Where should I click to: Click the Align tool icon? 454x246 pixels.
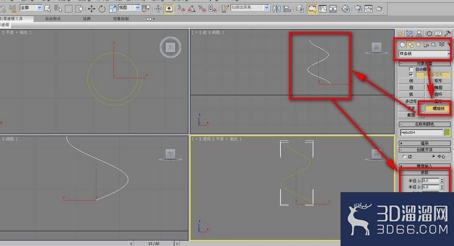287,9
